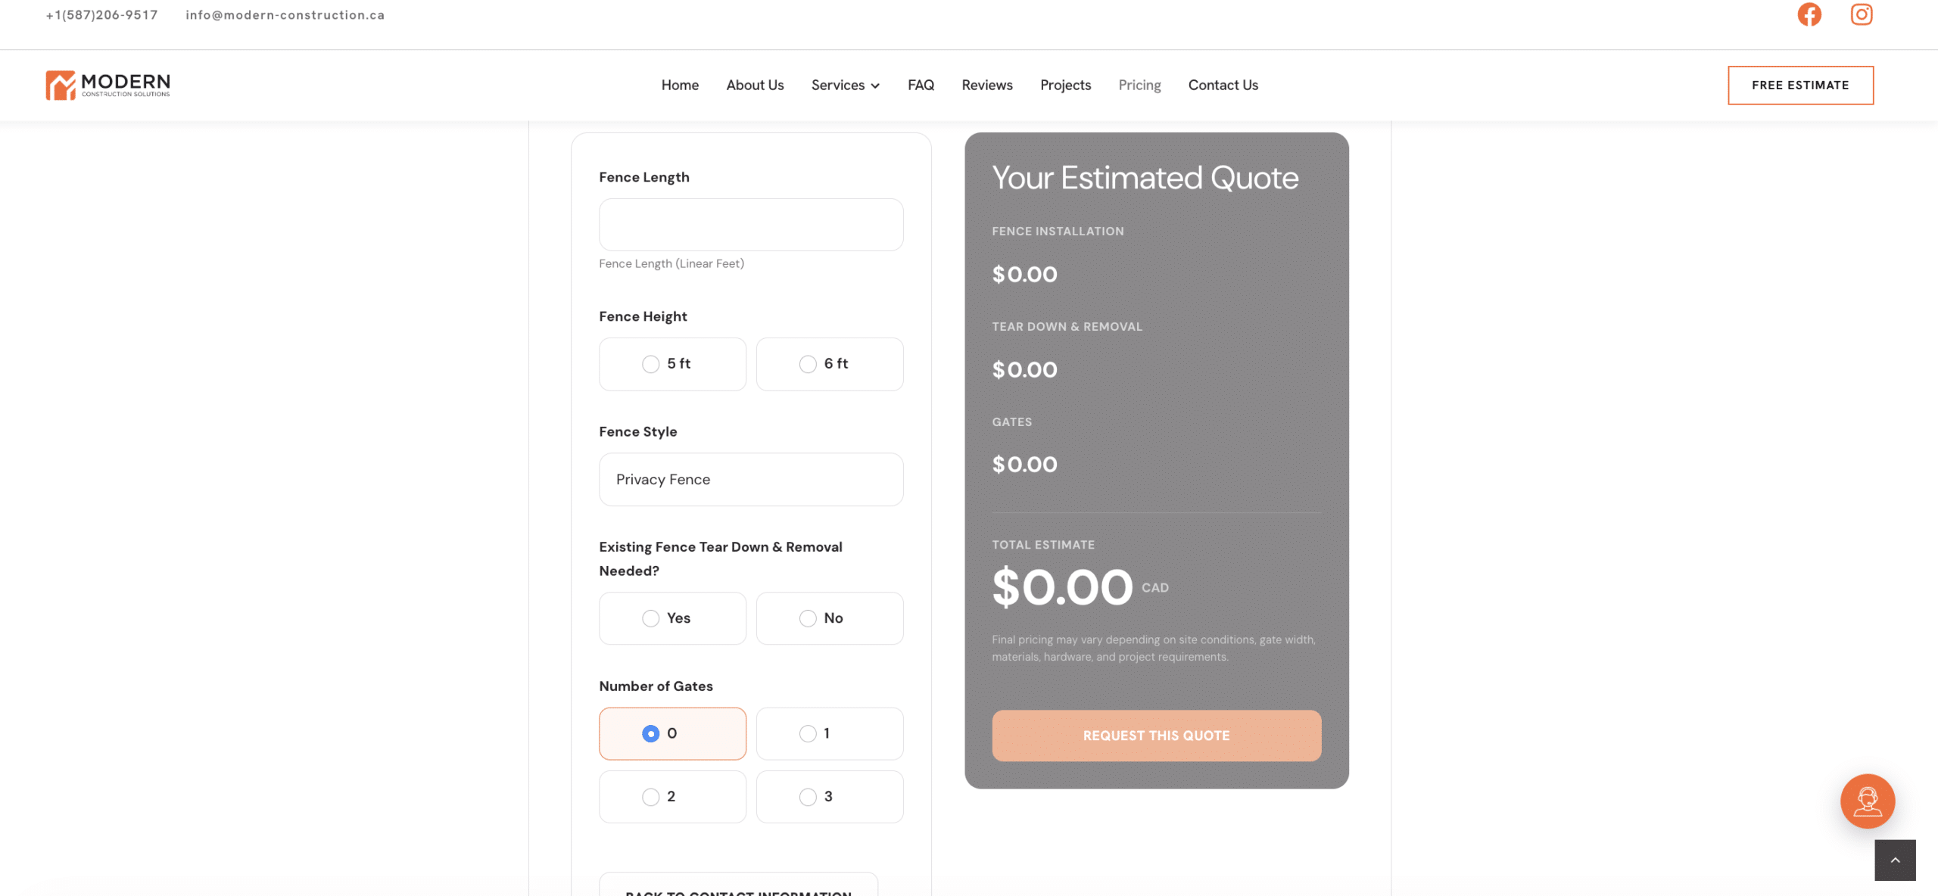Open the Fence Style Privacy Fence dropdown
This screenshot has height=896, width=1938.
point(751,480)
